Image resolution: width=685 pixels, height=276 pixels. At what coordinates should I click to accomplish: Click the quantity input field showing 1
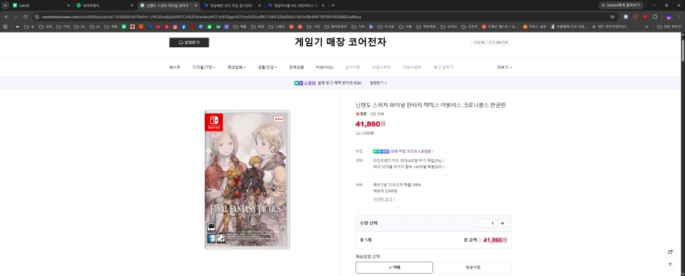(x=492, y=224)
